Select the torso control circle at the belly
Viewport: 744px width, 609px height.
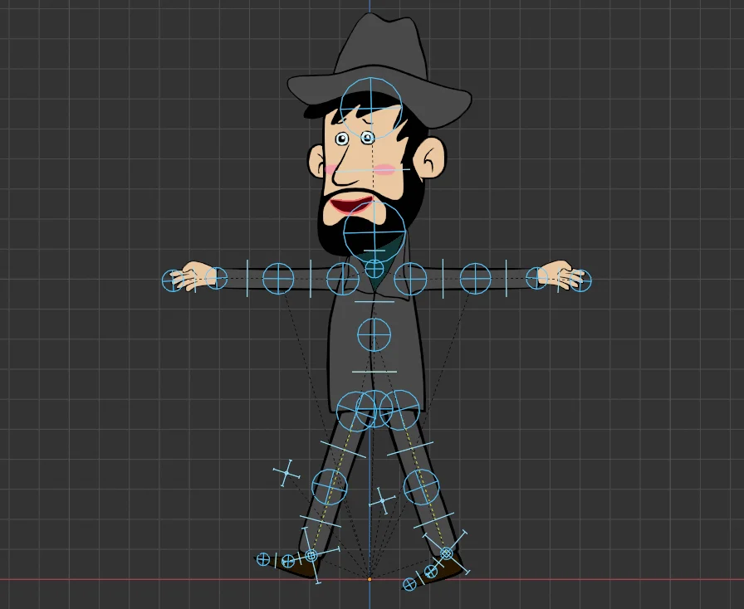[x=373, y=334]
